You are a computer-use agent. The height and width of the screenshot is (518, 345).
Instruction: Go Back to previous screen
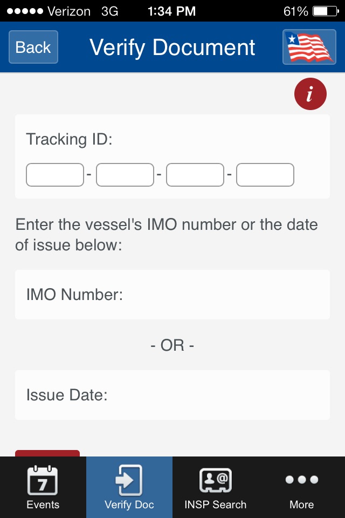coord(33,47)
